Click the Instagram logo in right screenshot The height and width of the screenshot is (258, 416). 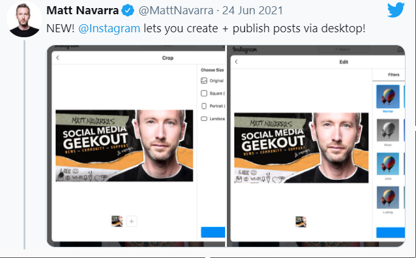coord(245,50)
